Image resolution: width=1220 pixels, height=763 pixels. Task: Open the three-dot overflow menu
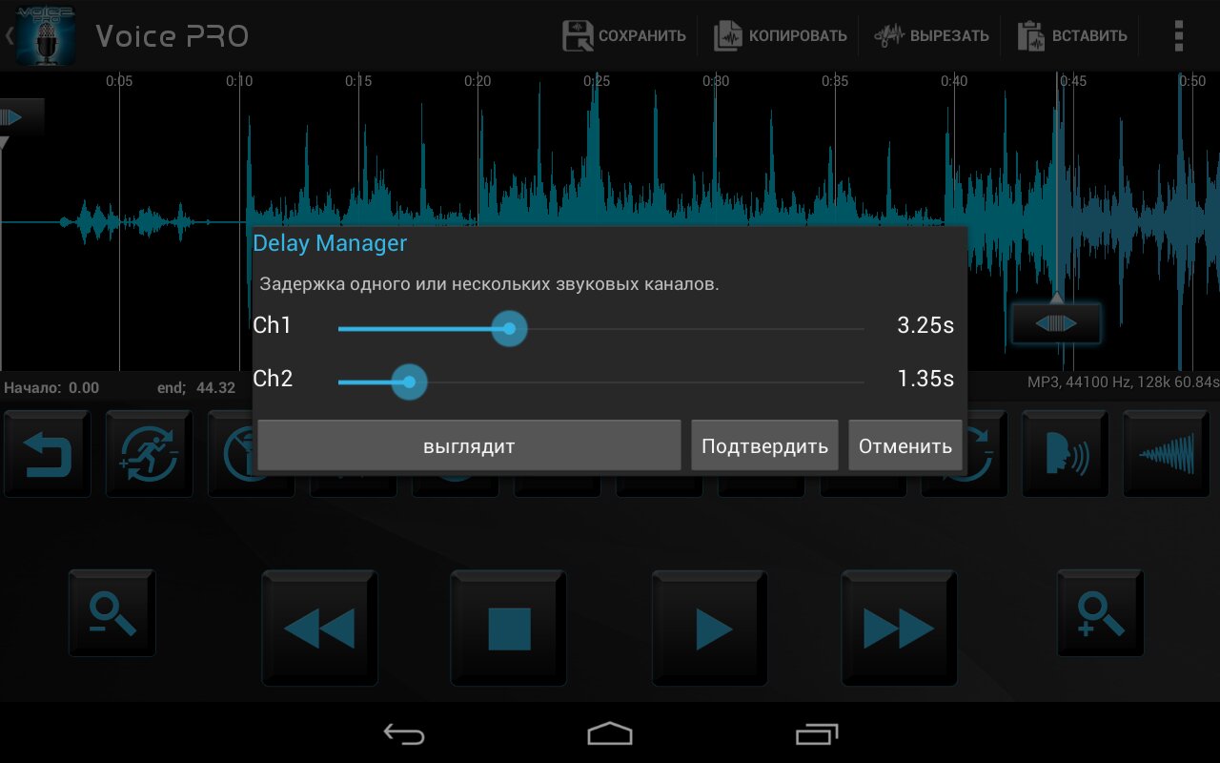point(1179,36)
